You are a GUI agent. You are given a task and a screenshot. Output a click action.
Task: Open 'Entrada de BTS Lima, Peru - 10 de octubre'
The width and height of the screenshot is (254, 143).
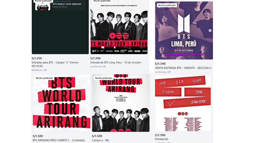116,63
